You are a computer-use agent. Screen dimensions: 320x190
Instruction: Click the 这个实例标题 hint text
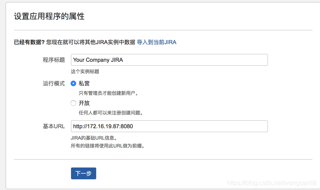point(85,72)
